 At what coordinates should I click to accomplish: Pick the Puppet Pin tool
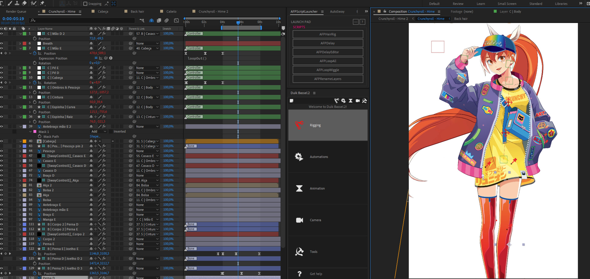point(43,3)
